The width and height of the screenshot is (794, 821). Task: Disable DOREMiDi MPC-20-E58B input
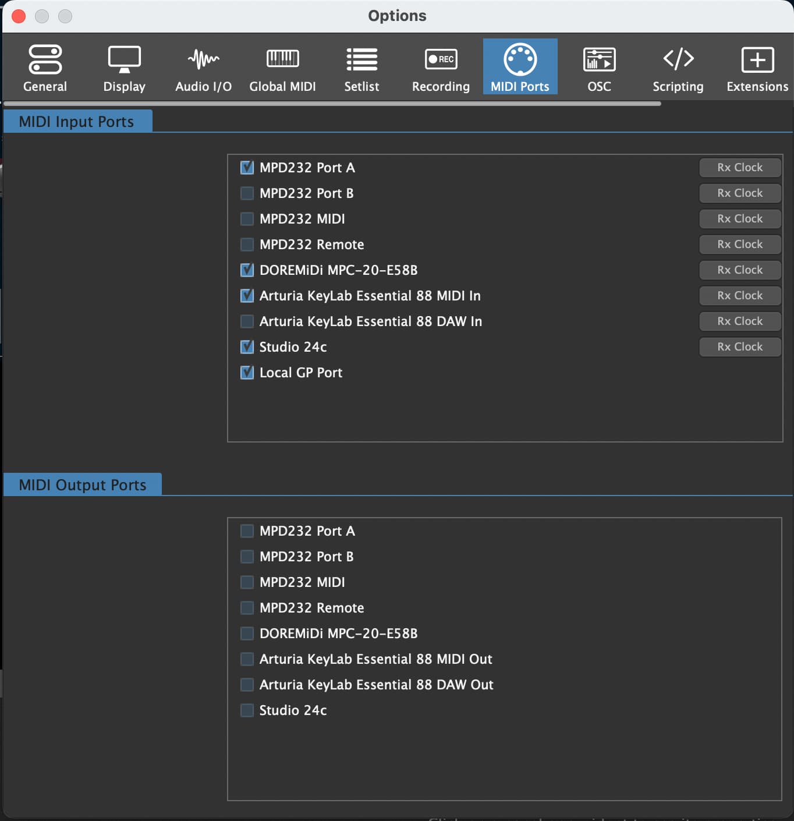coord(247,270)
